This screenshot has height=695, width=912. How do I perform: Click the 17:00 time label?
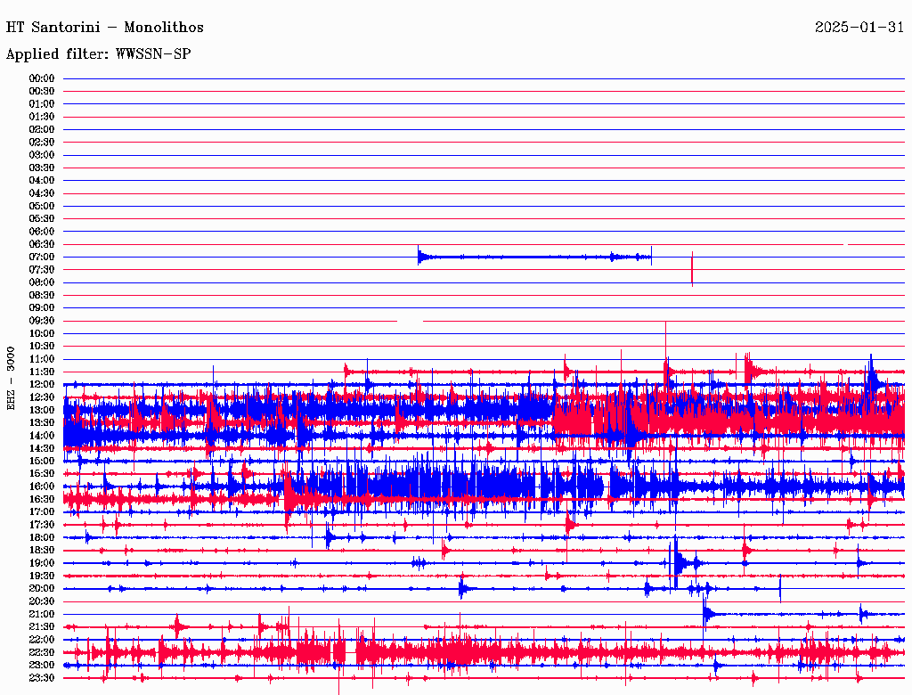point(42,512)
